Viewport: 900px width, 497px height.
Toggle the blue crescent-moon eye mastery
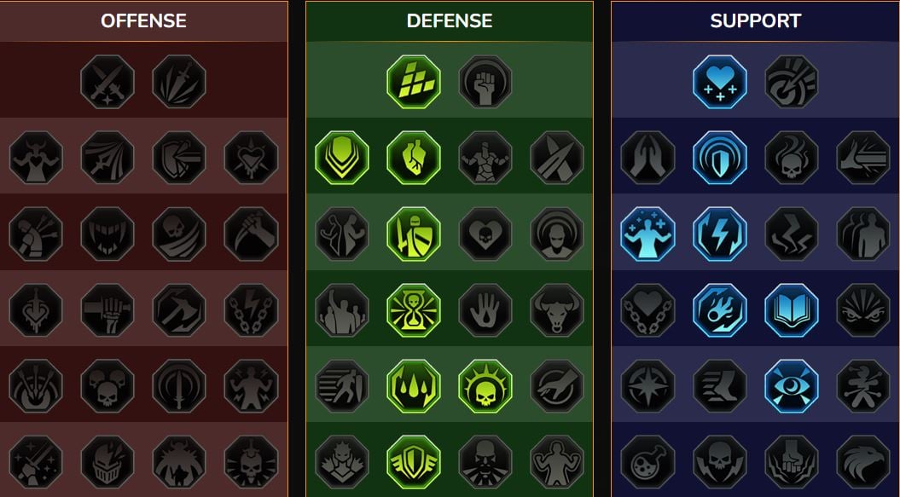point(792,386)
